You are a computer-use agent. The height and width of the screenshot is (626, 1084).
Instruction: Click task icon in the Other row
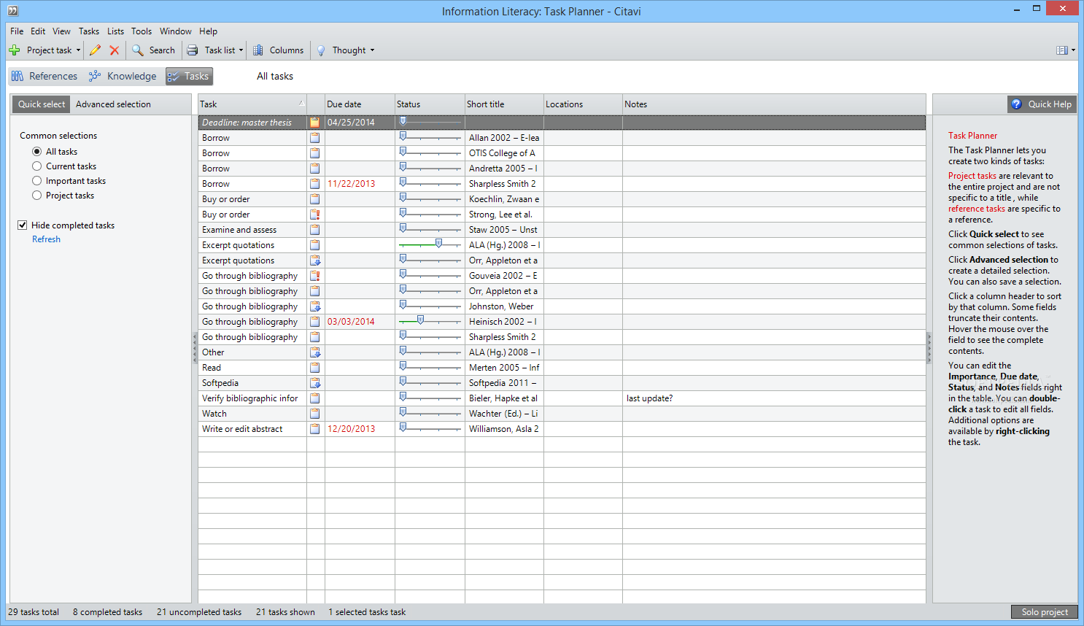[x=315, y=352]
